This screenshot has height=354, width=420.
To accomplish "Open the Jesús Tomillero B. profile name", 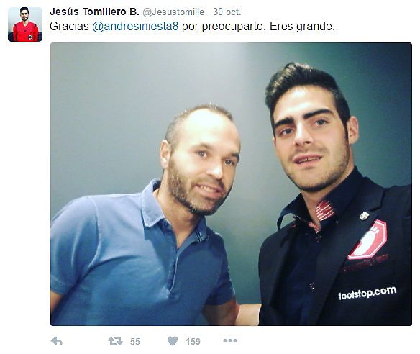I will tap(94, 12).
